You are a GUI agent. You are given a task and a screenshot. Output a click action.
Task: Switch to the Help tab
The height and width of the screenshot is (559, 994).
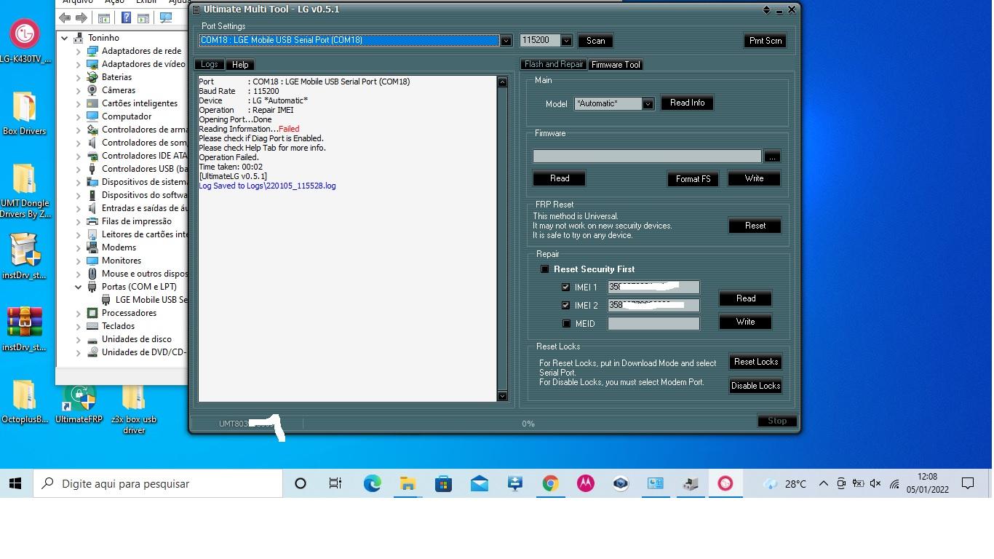(240, 65)
